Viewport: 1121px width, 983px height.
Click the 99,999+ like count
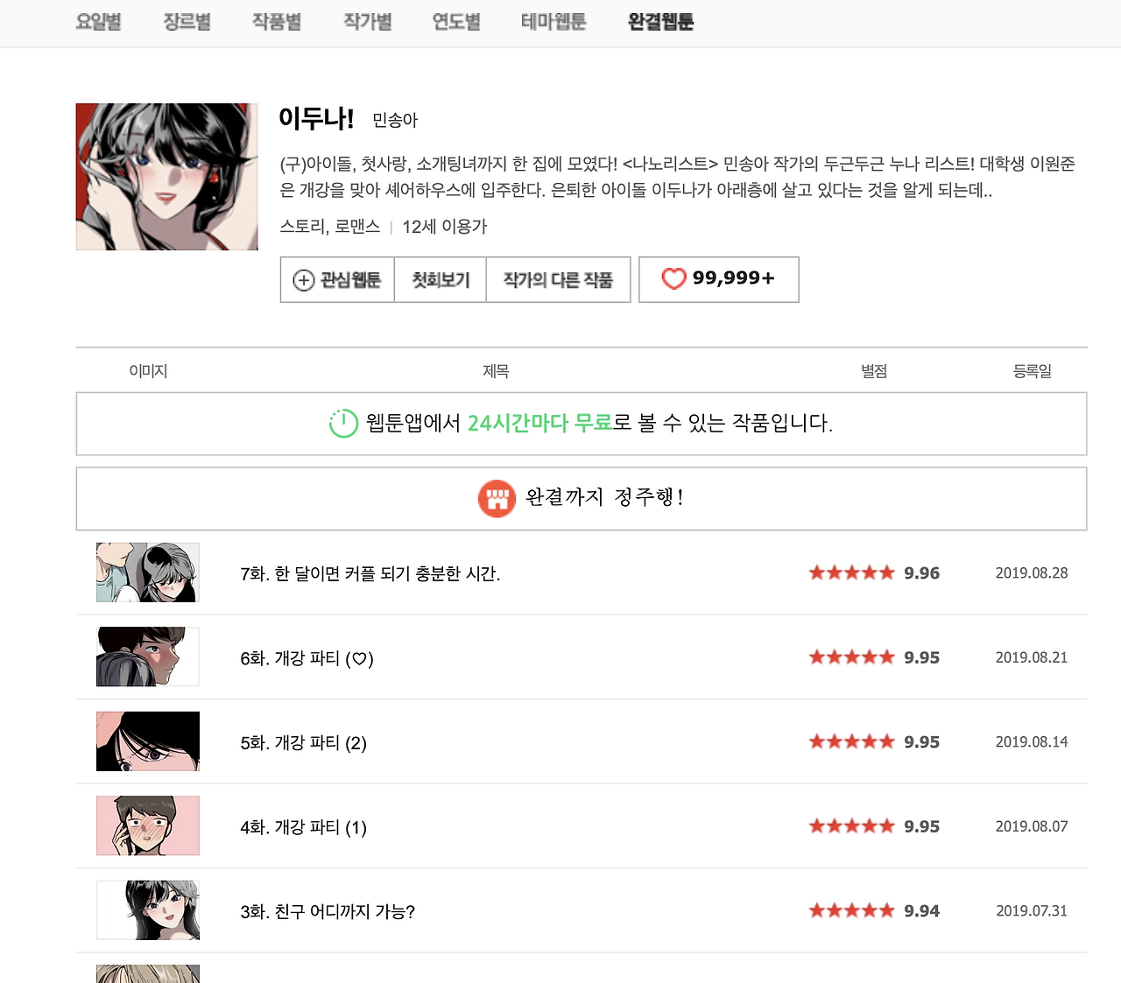coord(734,278)
